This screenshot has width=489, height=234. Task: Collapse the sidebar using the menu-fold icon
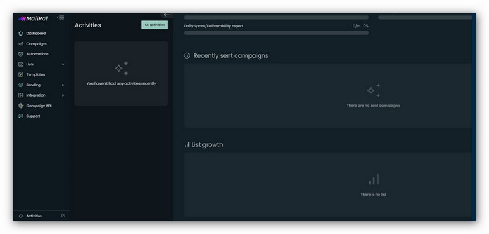60,17
